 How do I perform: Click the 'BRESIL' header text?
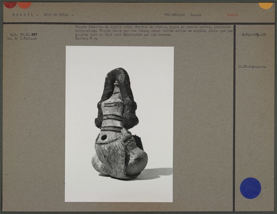[23, 15]
